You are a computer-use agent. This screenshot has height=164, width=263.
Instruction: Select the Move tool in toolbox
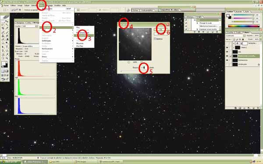click(7, 21)
